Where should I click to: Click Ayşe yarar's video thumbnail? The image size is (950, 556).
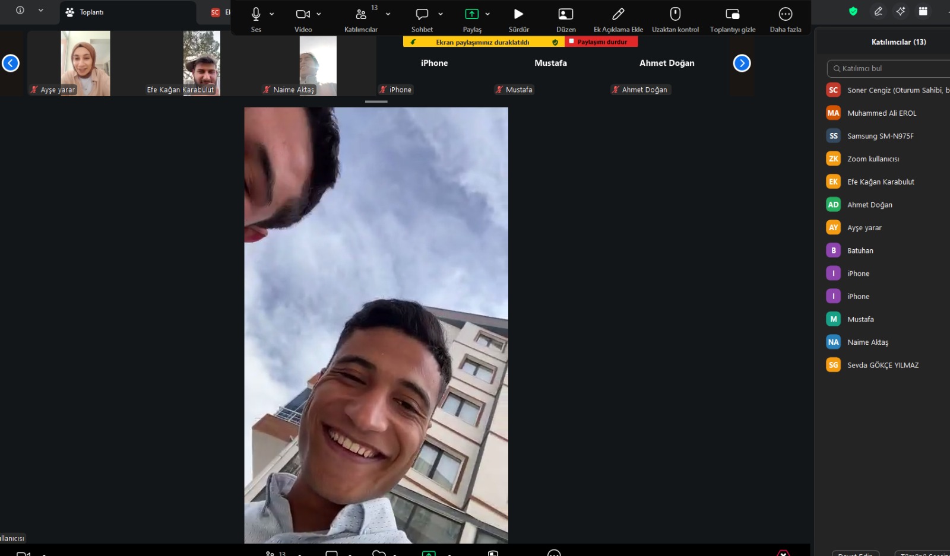[x=85, y=63]
